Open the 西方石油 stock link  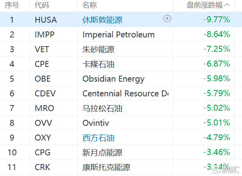tap(98, 138)
